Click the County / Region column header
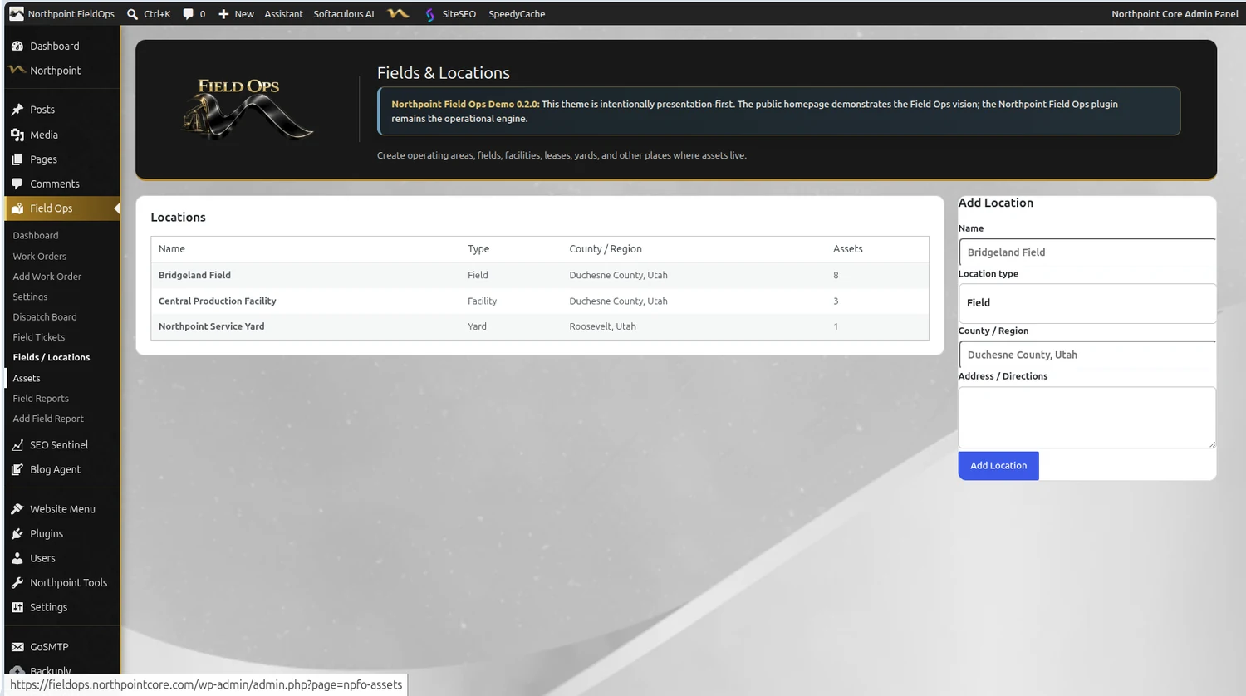 tap(606, 249)
